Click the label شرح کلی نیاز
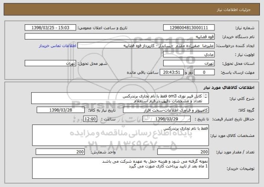The width and height of the screenshot is (264, 187). click(x=242, y=99)
